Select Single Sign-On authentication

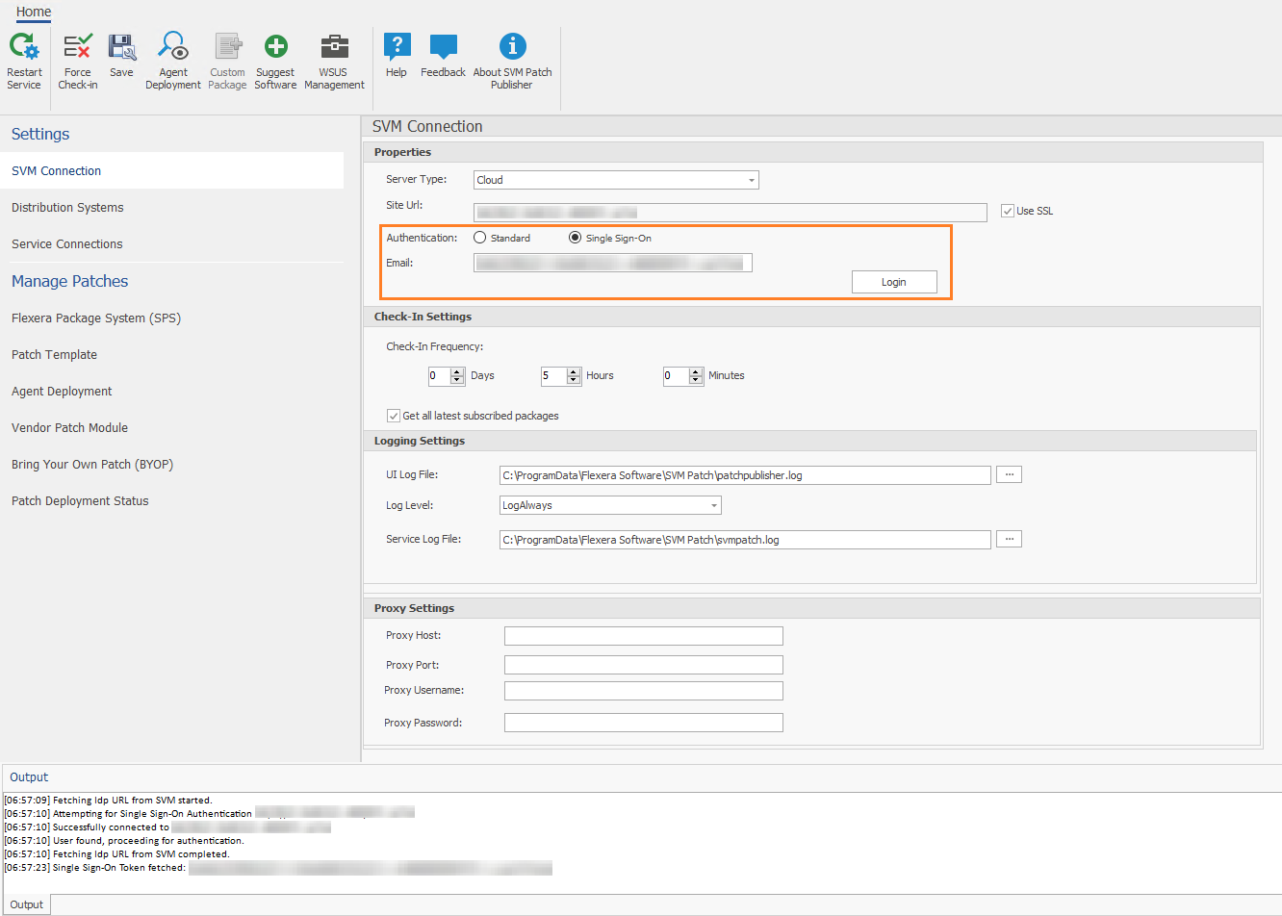click(576, 238)
